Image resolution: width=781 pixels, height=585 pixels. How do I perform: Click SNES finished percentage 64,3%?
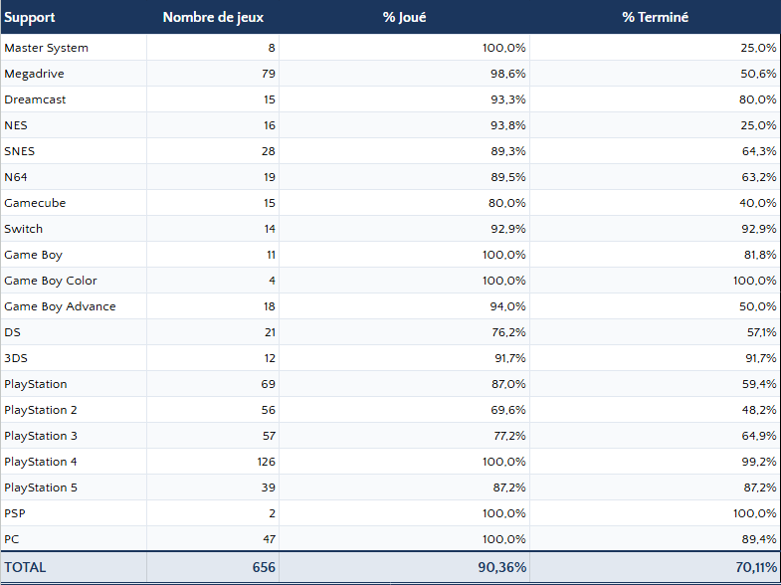coord(759,151)
